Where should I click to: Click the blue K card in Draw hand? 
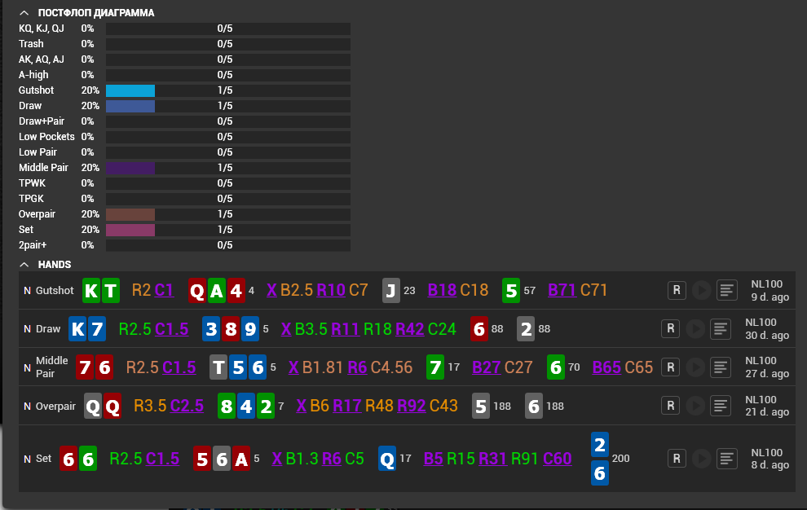click(77, 329)
